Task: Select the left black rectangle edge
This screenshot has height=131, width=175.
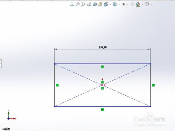Action: (x=54, y=85)
